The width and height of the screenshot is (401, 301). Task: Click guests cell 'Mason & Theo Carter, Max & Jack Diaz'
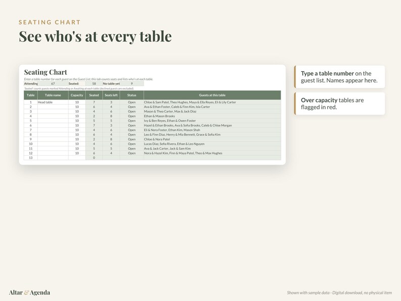click(x=212, y=111)
